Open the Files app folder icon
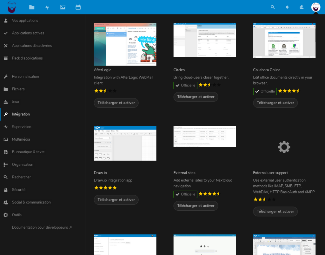This screenshot has height=255, width=325. tap(32, 7)
